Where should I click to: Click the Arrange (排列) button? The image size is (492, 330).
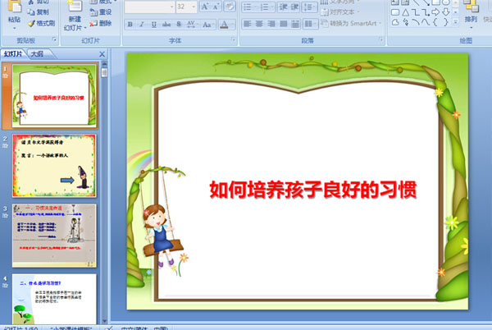pyautogui.click(x=471, y=15)
